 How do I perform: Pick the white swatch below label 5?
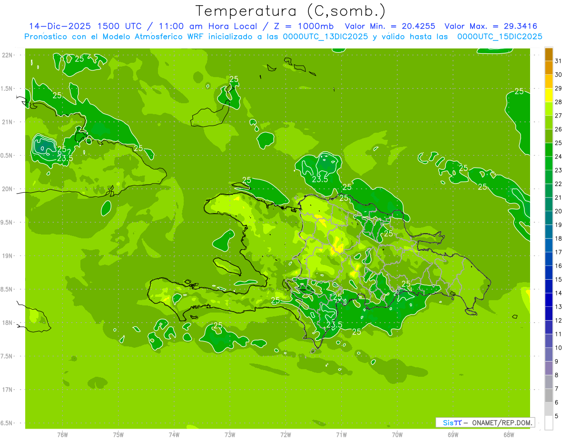[x=549, y=423]
